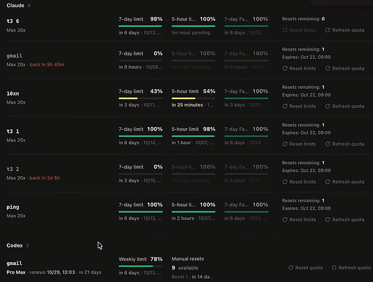Click 'back in 3d 5h' status text

pyautogui.click(x=45, y=178)
